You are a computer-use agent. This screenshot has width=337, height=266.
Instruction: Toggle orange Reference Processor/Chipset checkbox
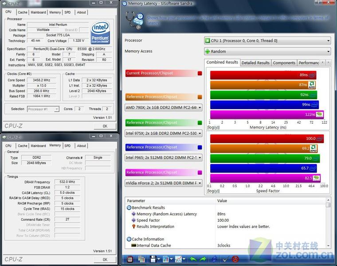coord(200,97)
